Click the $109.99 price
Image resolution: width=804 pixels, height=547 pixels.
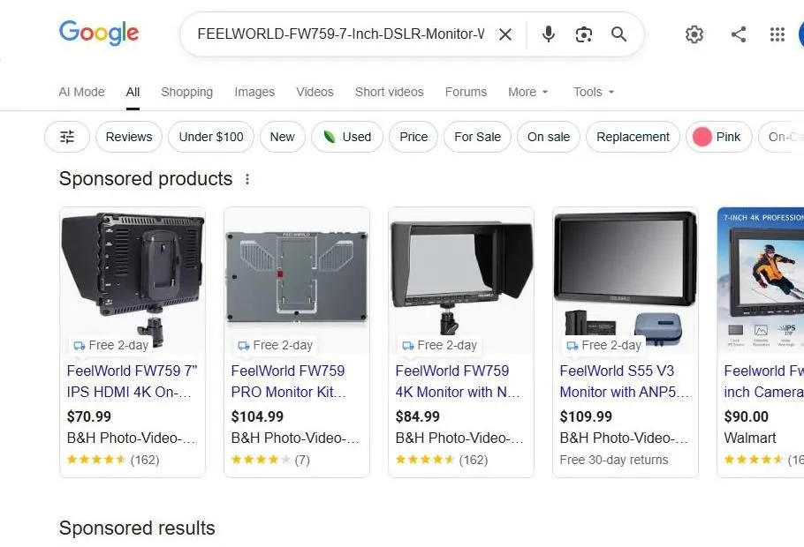point(586,416)
